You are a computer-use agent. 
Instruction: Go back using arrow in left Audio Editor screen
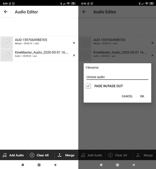tap(6, 12)
